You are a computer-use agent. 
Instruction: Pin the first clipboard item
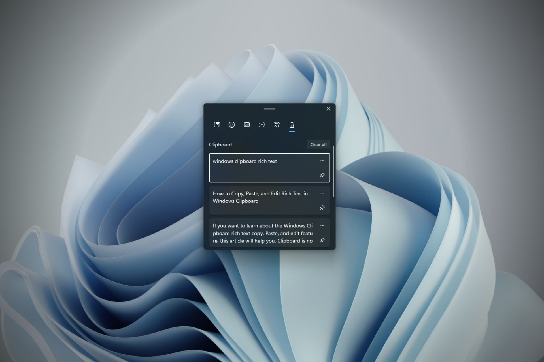tap(322, 175)
